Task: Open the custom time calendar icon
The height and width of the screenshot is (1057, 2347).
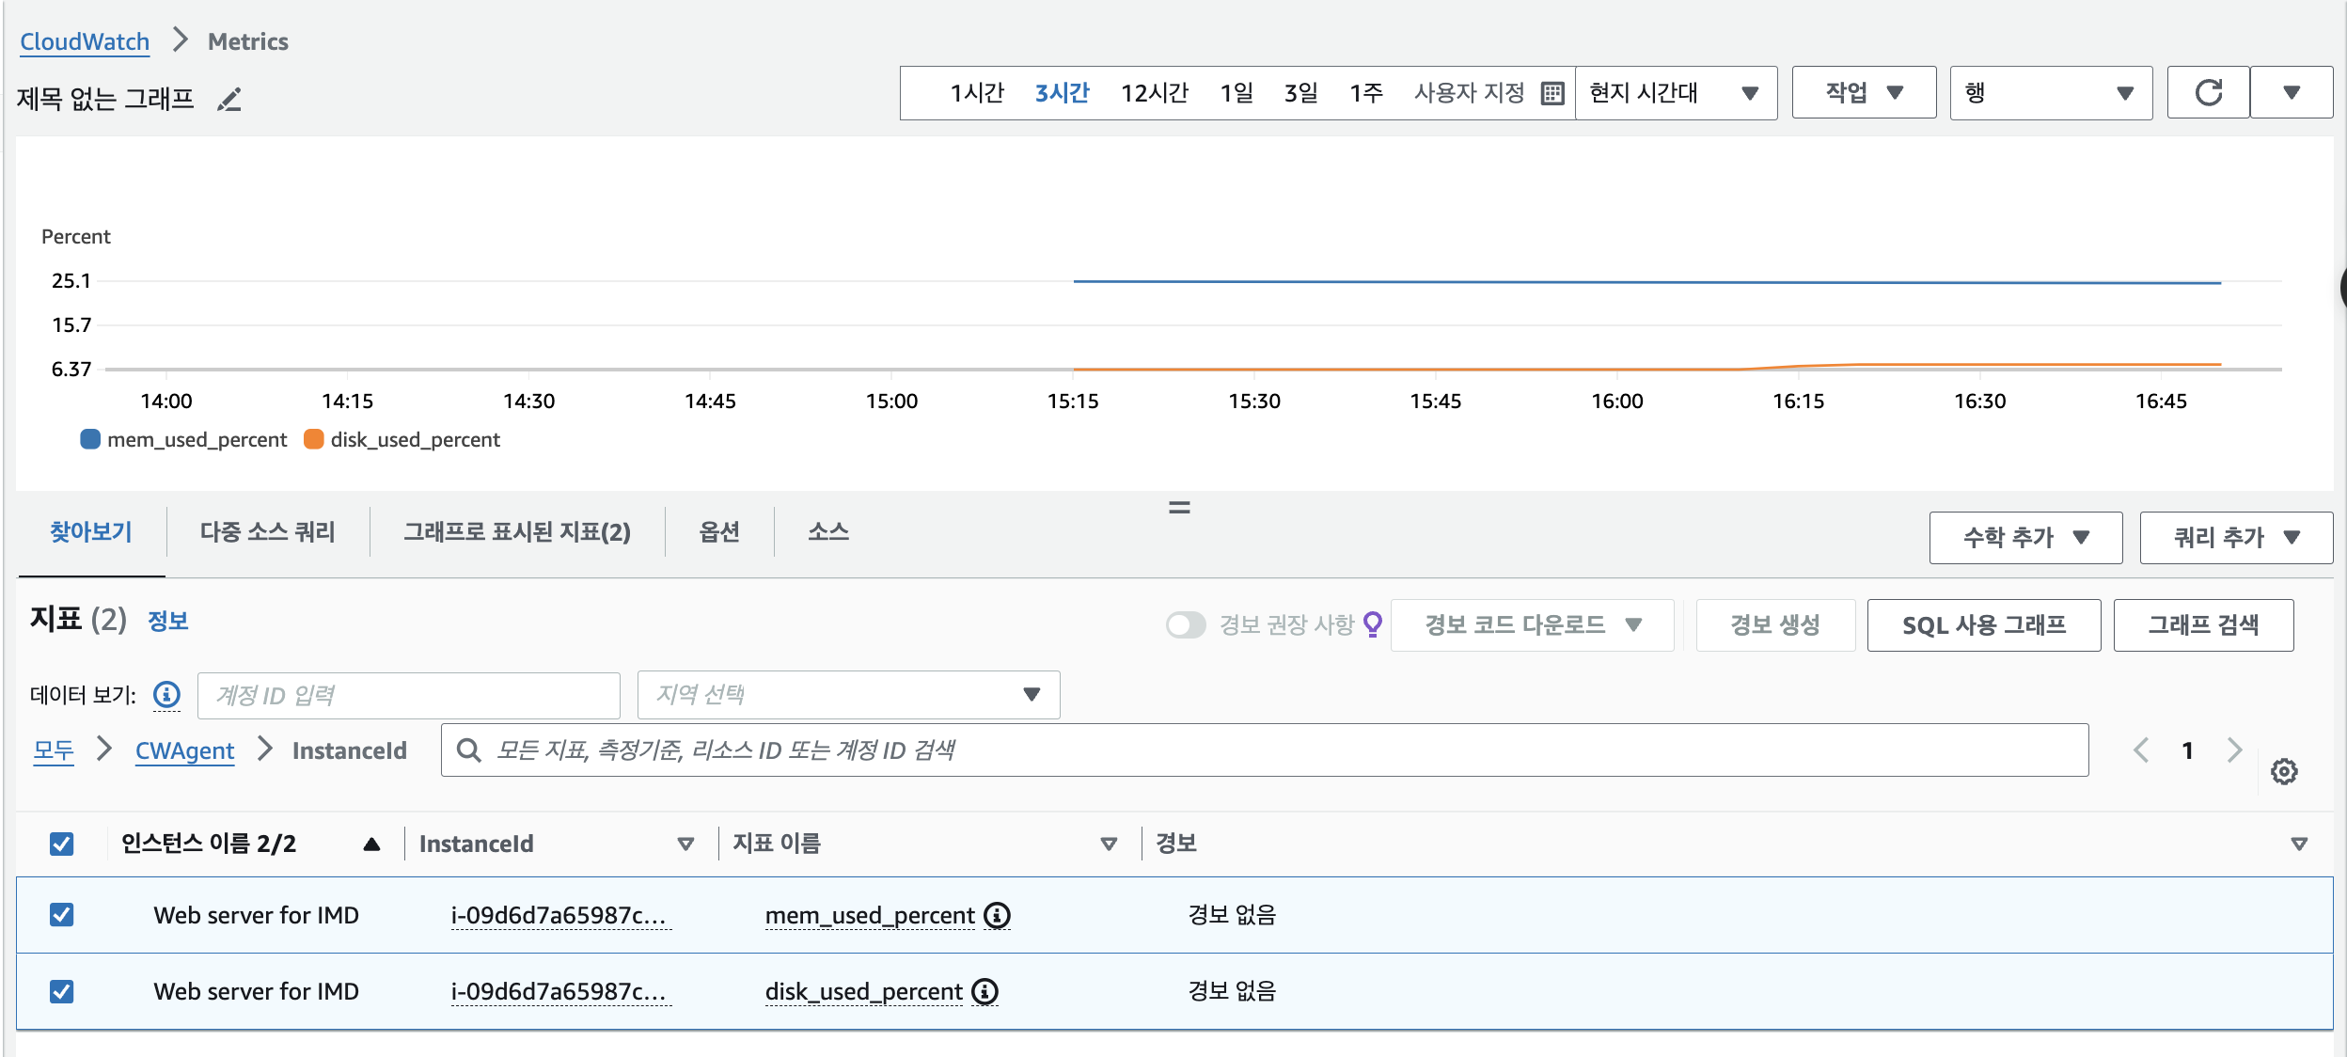Action: (1552, 93)
